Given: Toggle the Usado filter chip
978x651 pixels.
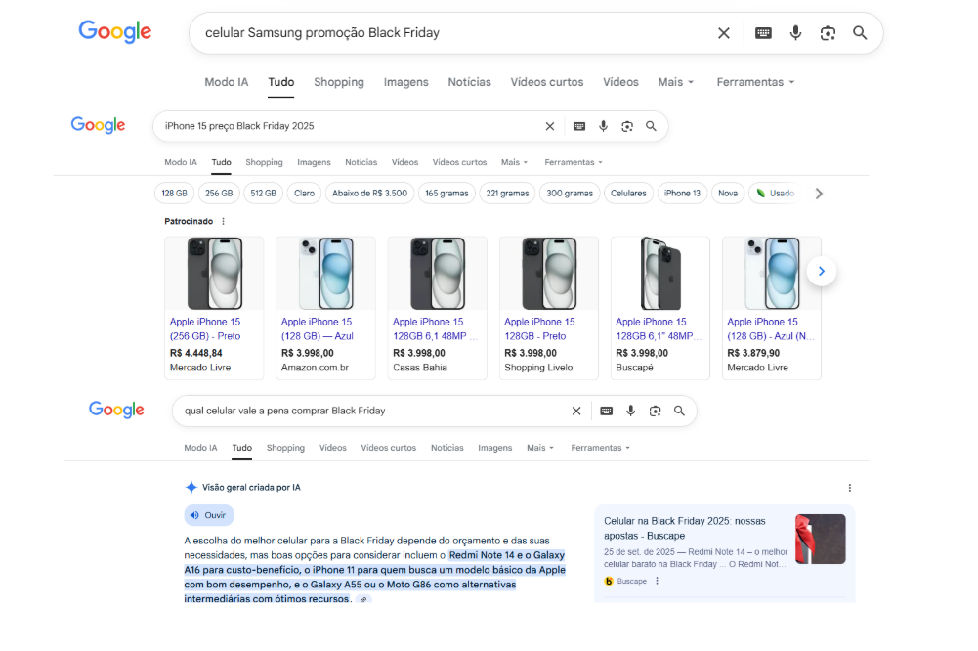Looking at the screenshot, I should tap(774, 194).
